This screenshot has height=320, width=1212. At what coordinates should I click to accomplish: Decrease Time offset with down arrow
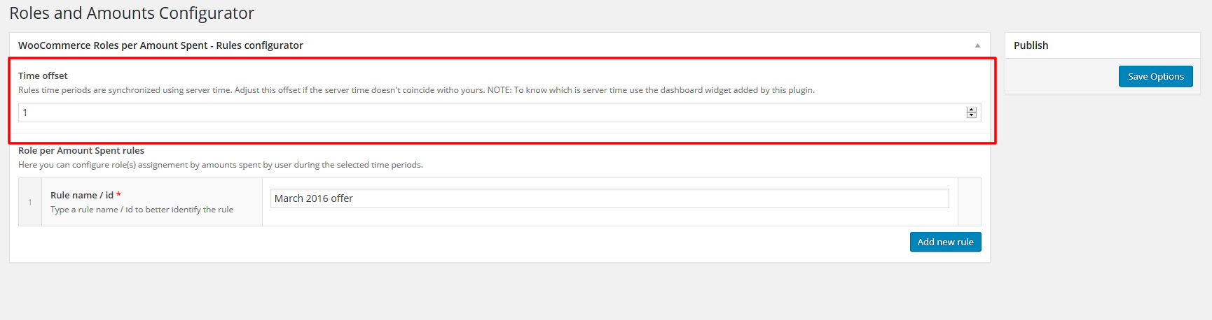pos(971,115)
